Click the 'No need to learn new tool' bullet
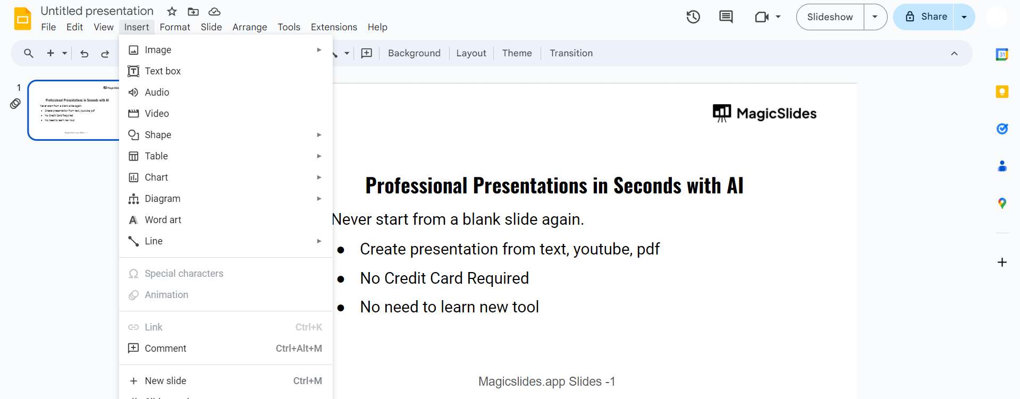Screen dimensions: 1020x399 pos(450,307)
